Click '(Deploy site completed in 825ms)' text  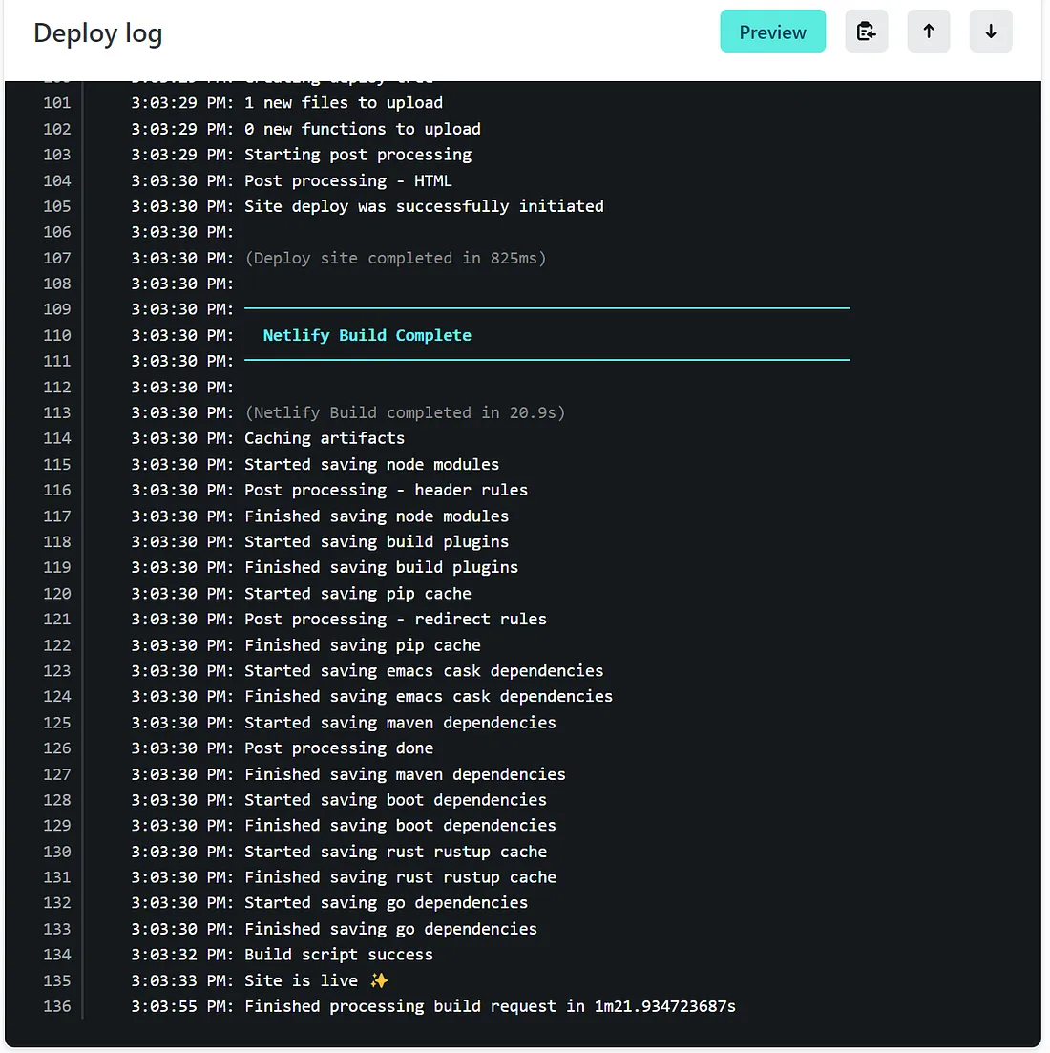pos(395,258)
